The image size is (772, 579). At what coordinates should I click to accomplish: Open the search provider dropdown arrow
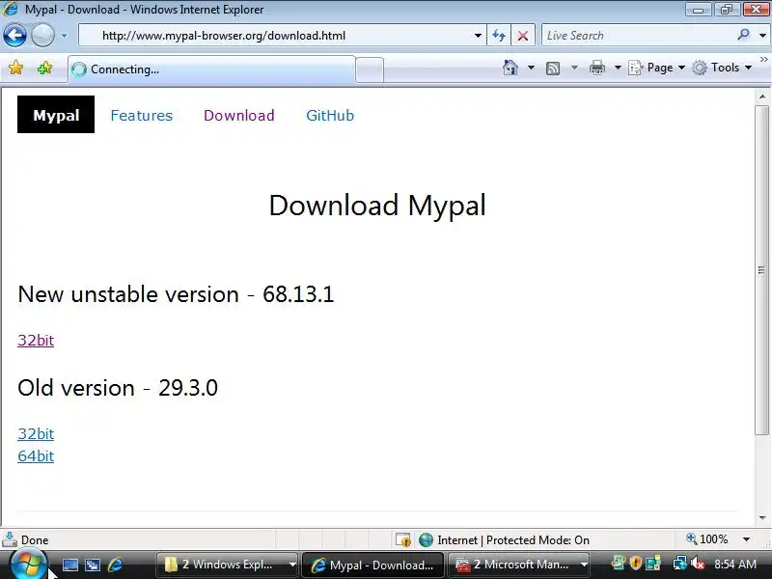click(x=762, y=36)
